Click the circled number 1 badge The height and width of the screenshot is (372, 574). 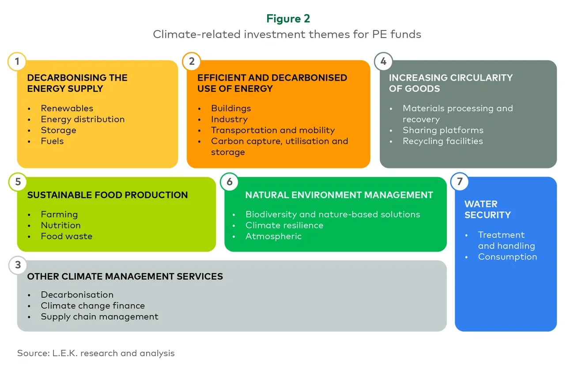pyautogui.click(x=17, y=61)
